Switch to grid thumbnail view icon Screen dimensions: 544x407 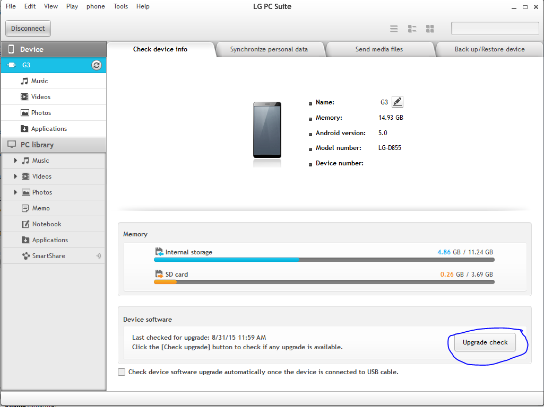430,29
